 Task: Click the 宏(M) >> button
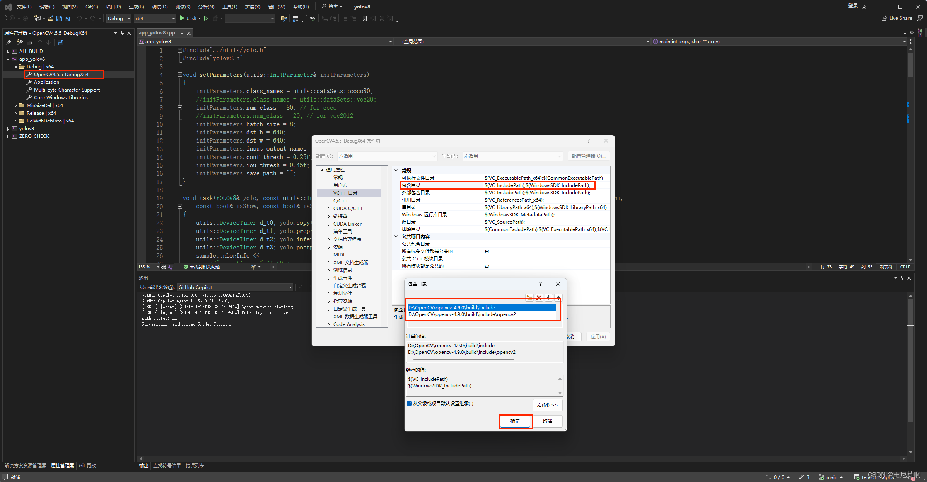click(x=547, y=405)
